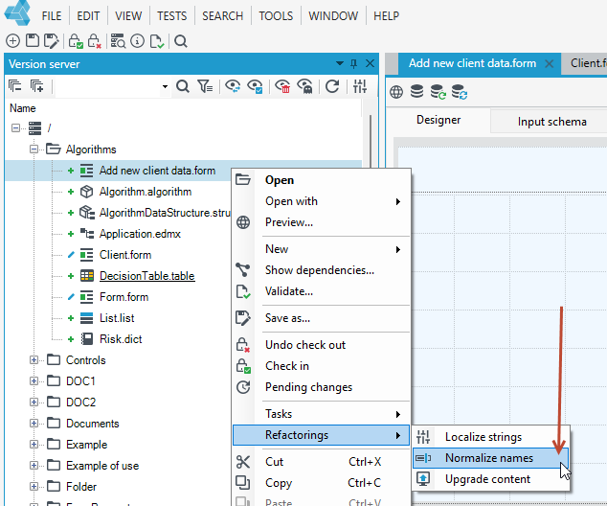This screenshot has height=506, width=607.
Task: Collapse the Algorithms folder
Action: pos(34,149)
